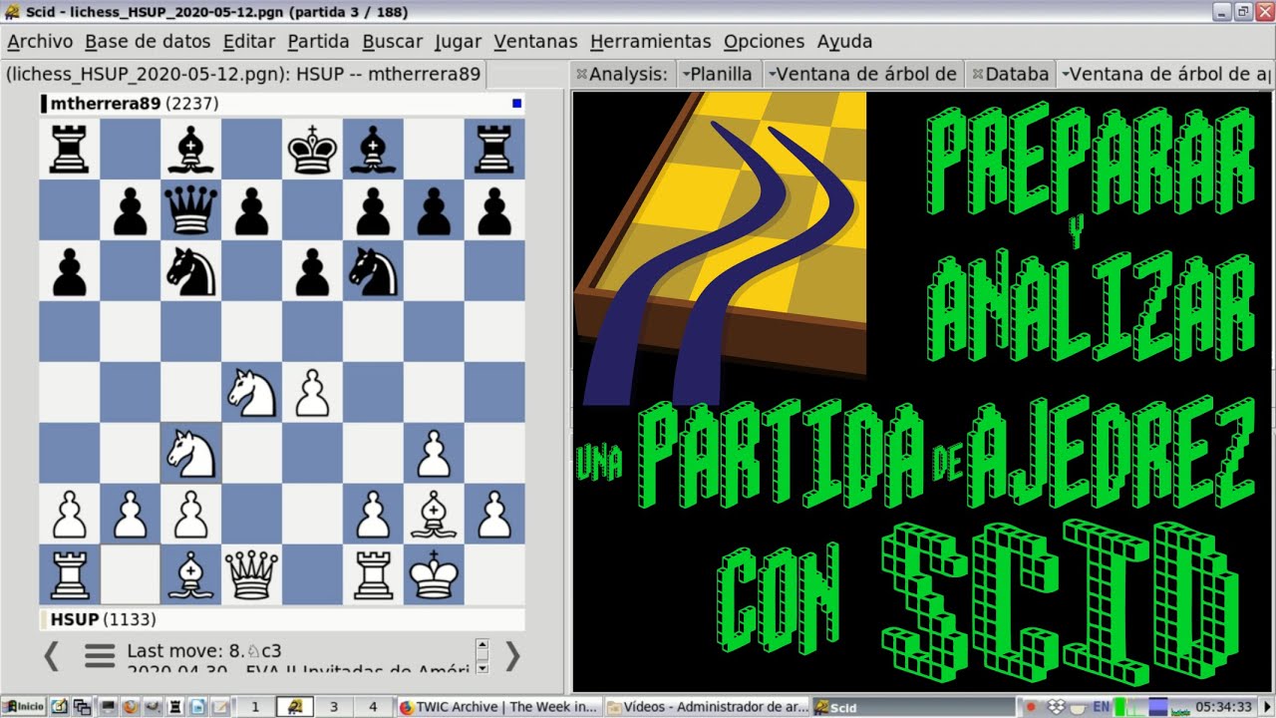Open the Editar menu
The width and height of the screenshot is (1276, 718).
(x=249, y=42)
